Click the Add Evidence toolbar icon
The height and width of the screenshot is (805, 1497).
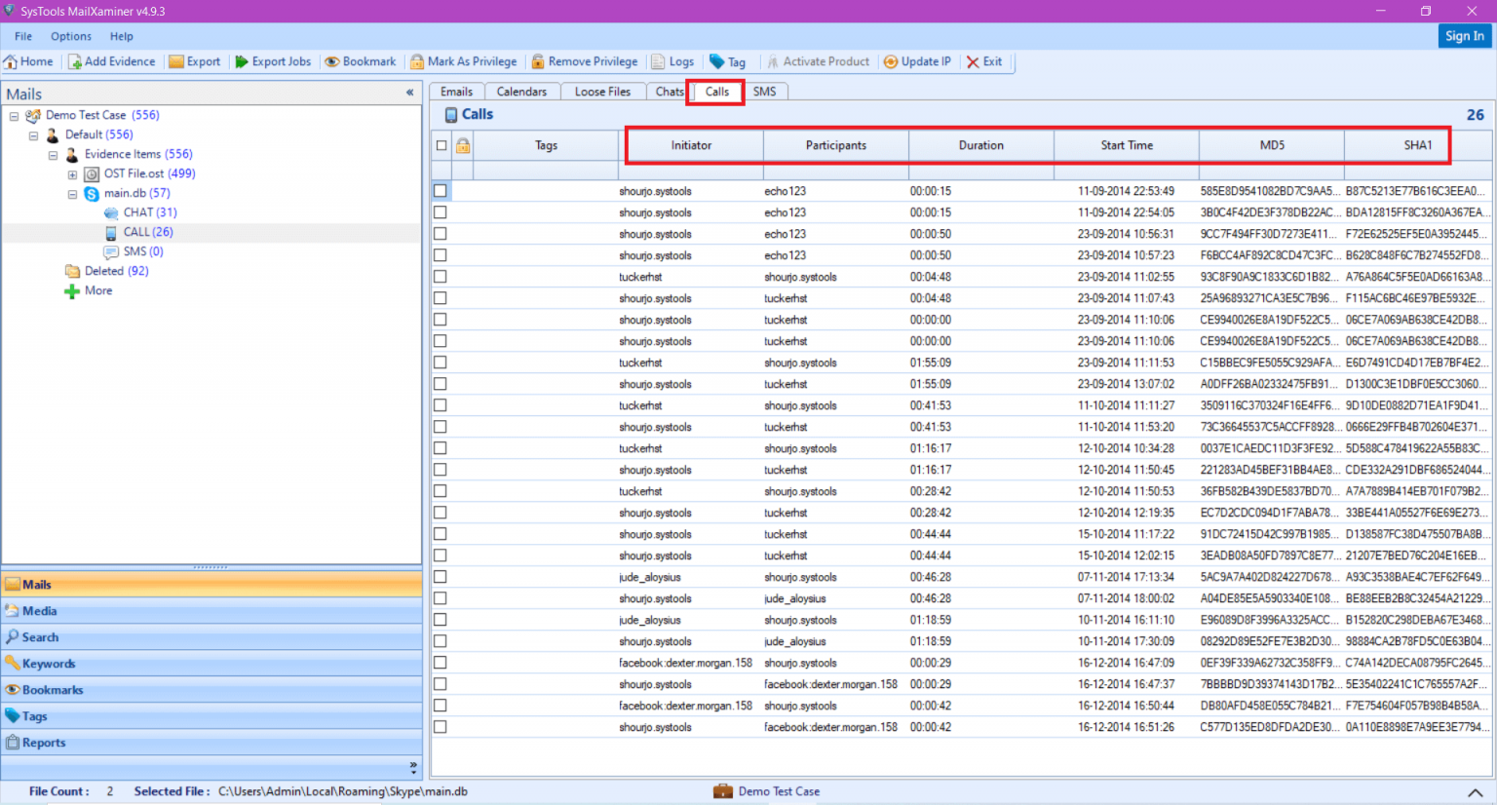tap(75, 61)
